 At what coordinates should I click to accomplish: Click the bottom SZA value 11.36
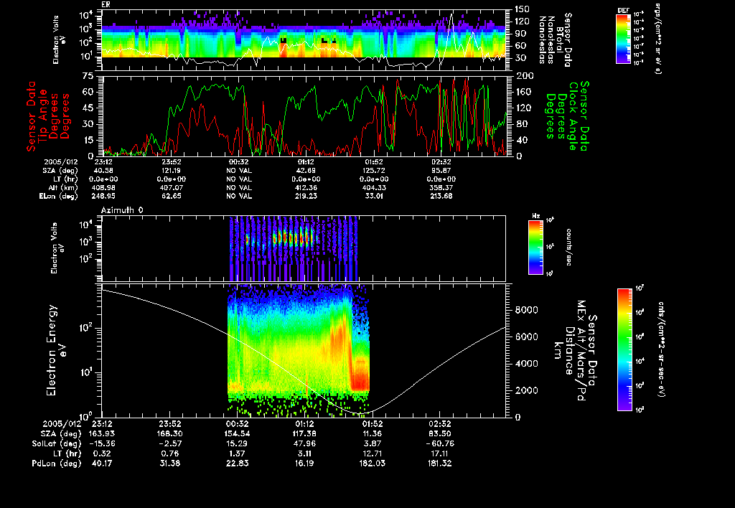(x=373, y=433)
